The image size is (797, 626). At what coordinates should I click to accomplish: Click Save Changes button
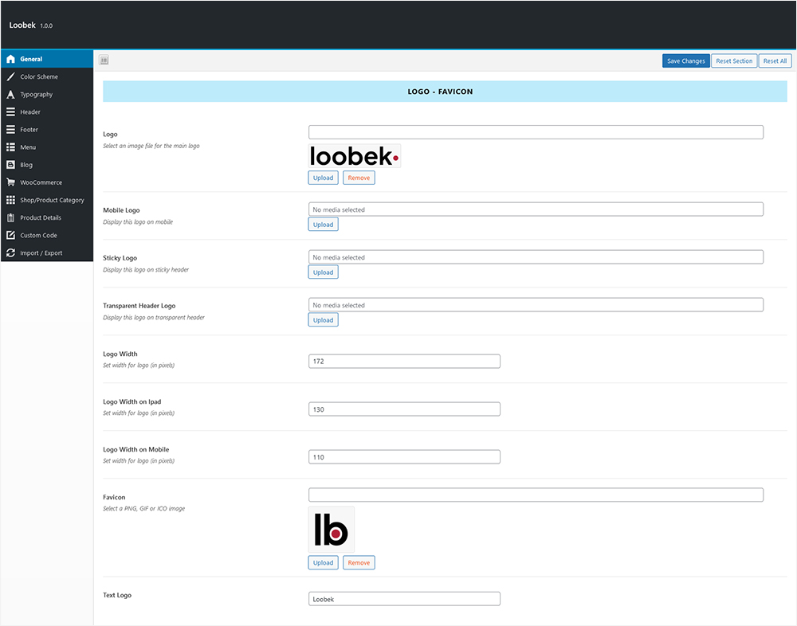click(x=685, y=61)
